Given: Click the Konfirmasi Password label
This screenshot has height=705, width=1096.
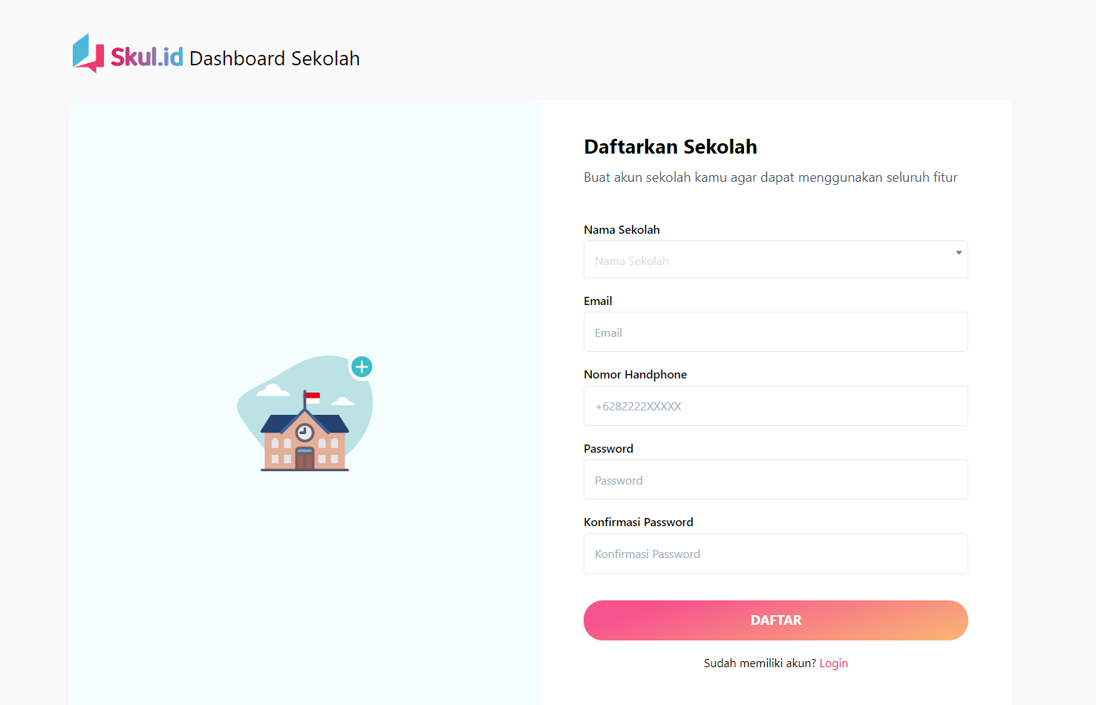Looking at the screenshot, I should [x=638, y=522].
